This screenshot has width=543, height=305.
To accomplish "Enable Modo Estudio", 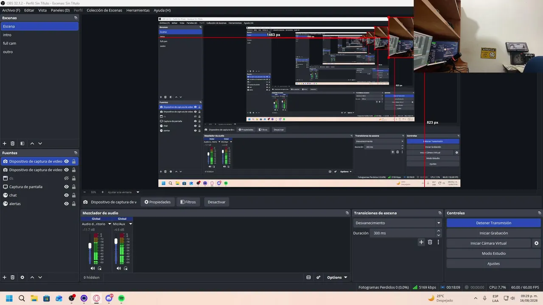I will click(494, 253).
